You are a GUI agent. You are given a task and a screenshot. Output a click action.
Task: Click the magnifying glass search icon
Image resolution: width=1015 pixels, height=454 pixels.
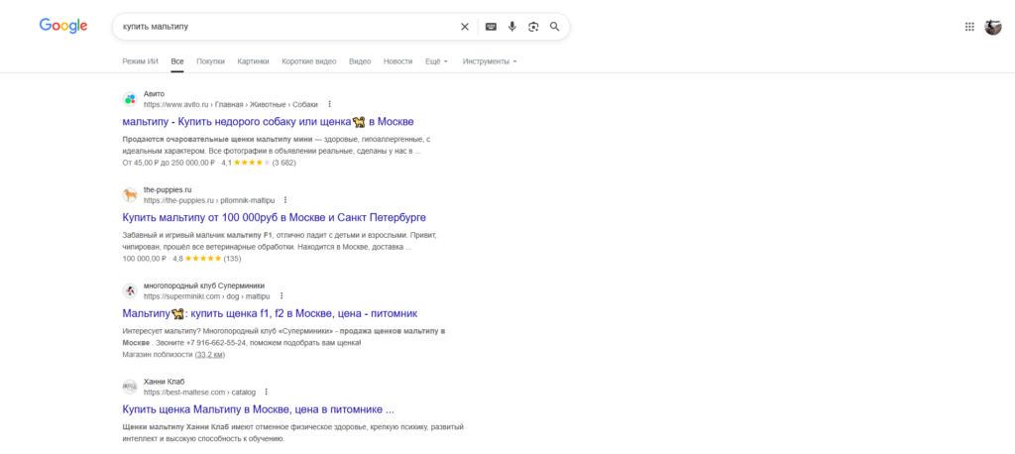point(554,27)
